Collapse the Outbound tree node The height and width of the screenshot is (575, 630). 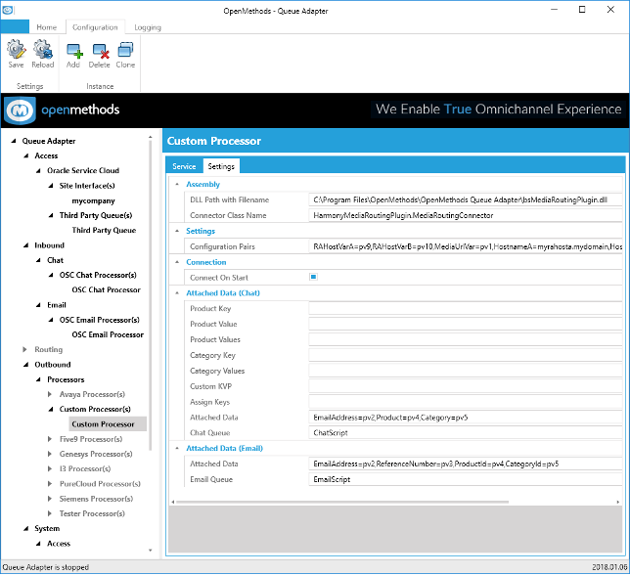coord(26,365)
